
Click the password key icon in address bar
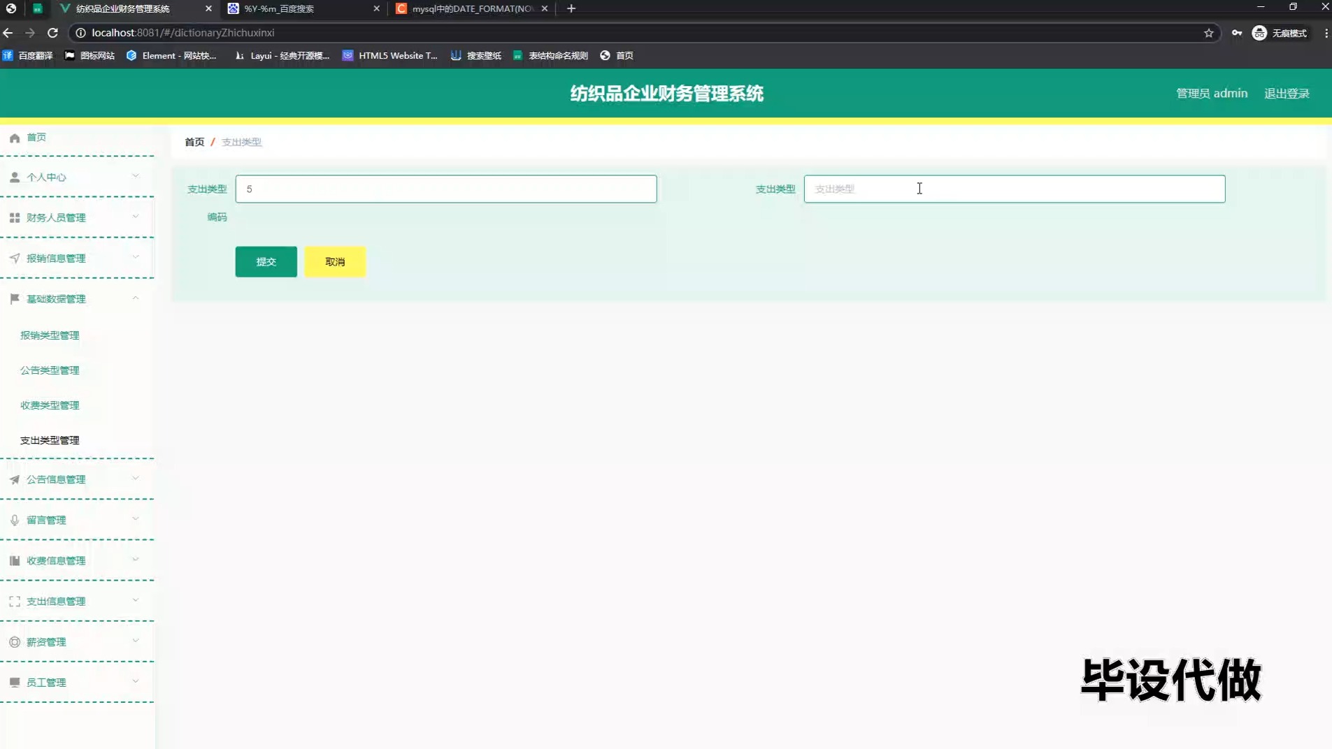[x=1236, y=33]
